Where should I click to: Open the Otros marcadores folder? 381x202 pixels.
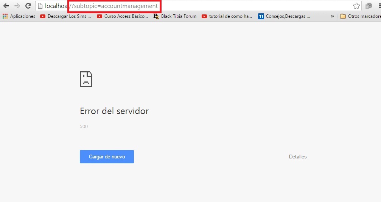(x=360, y=16)
